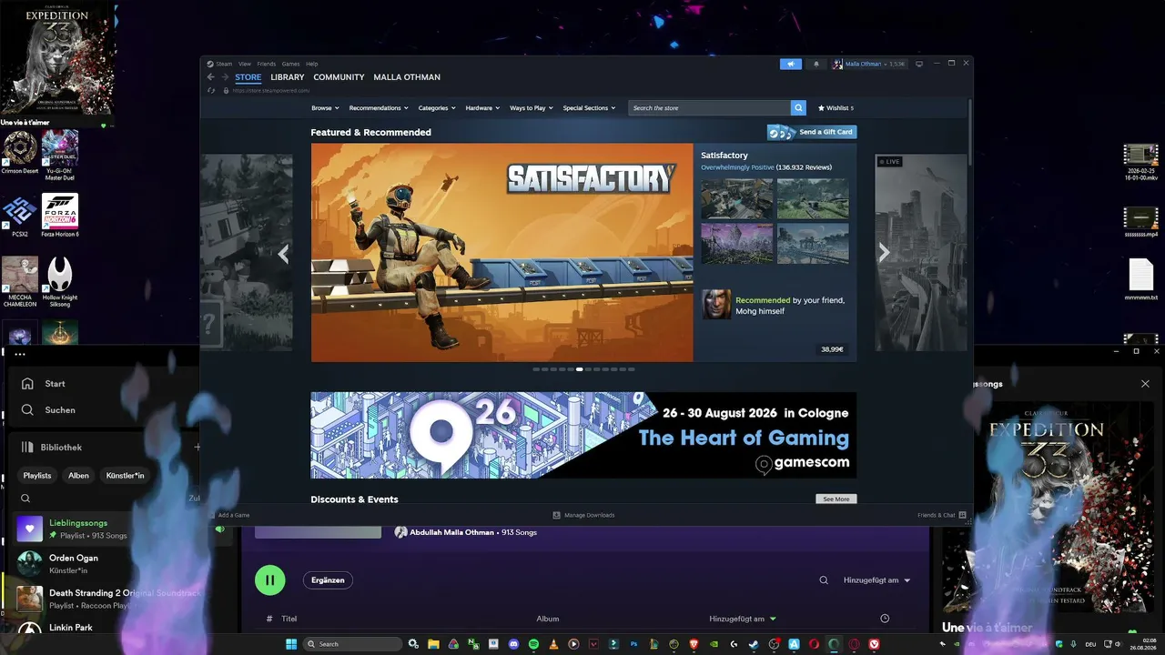Open Spotify three-dot menu

point(20,355)
